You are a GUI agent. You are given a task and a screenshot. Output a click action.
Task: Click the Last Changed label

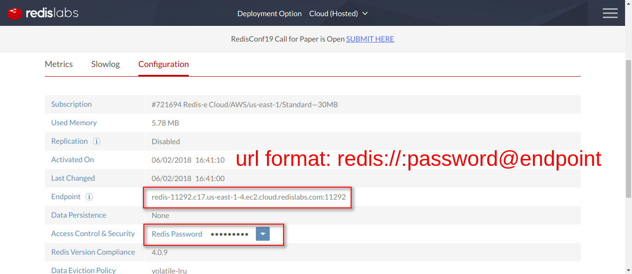73,178
